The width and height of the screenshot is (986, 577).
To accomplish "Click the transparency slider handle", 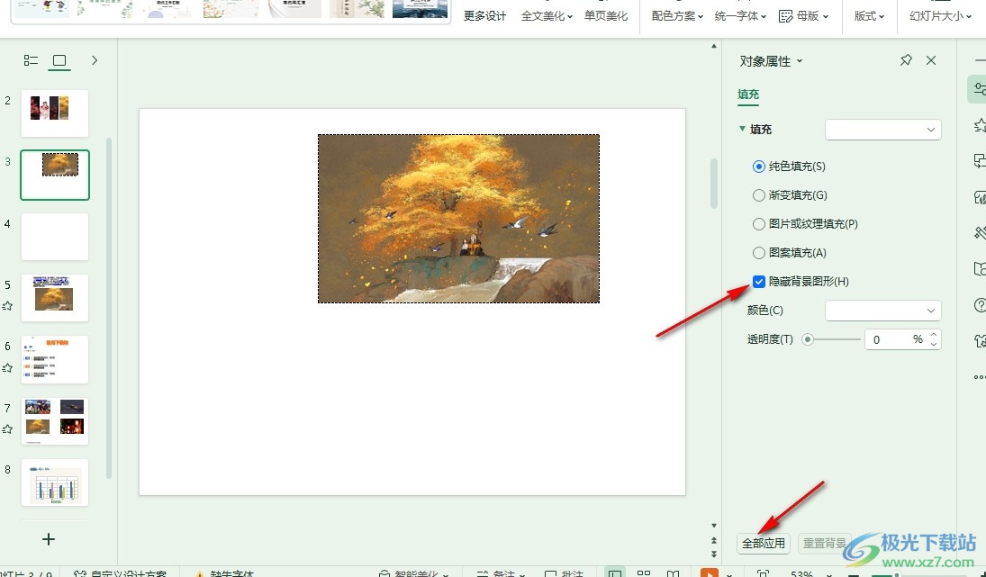I will (808, 339).
